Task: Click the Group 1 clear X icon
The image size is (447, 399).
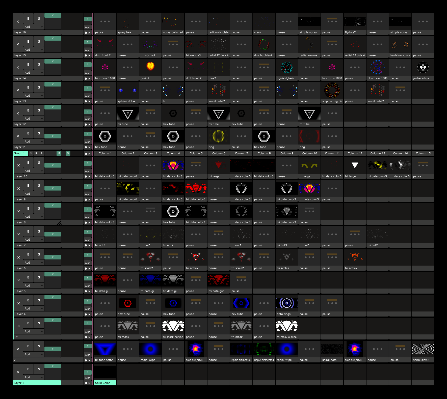Action: (x=31, y=153)
